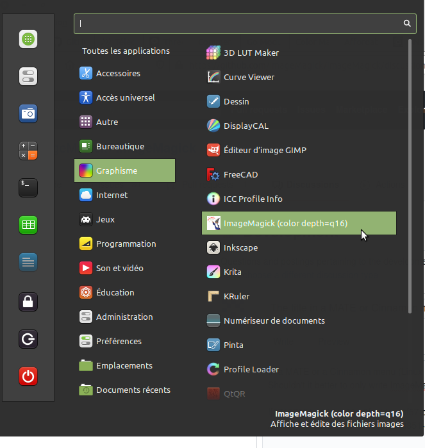Image resolution: width=425 pixels, height=448 pixels.
Task: Select the Accès universel category
Action: (x=124, y=97)
